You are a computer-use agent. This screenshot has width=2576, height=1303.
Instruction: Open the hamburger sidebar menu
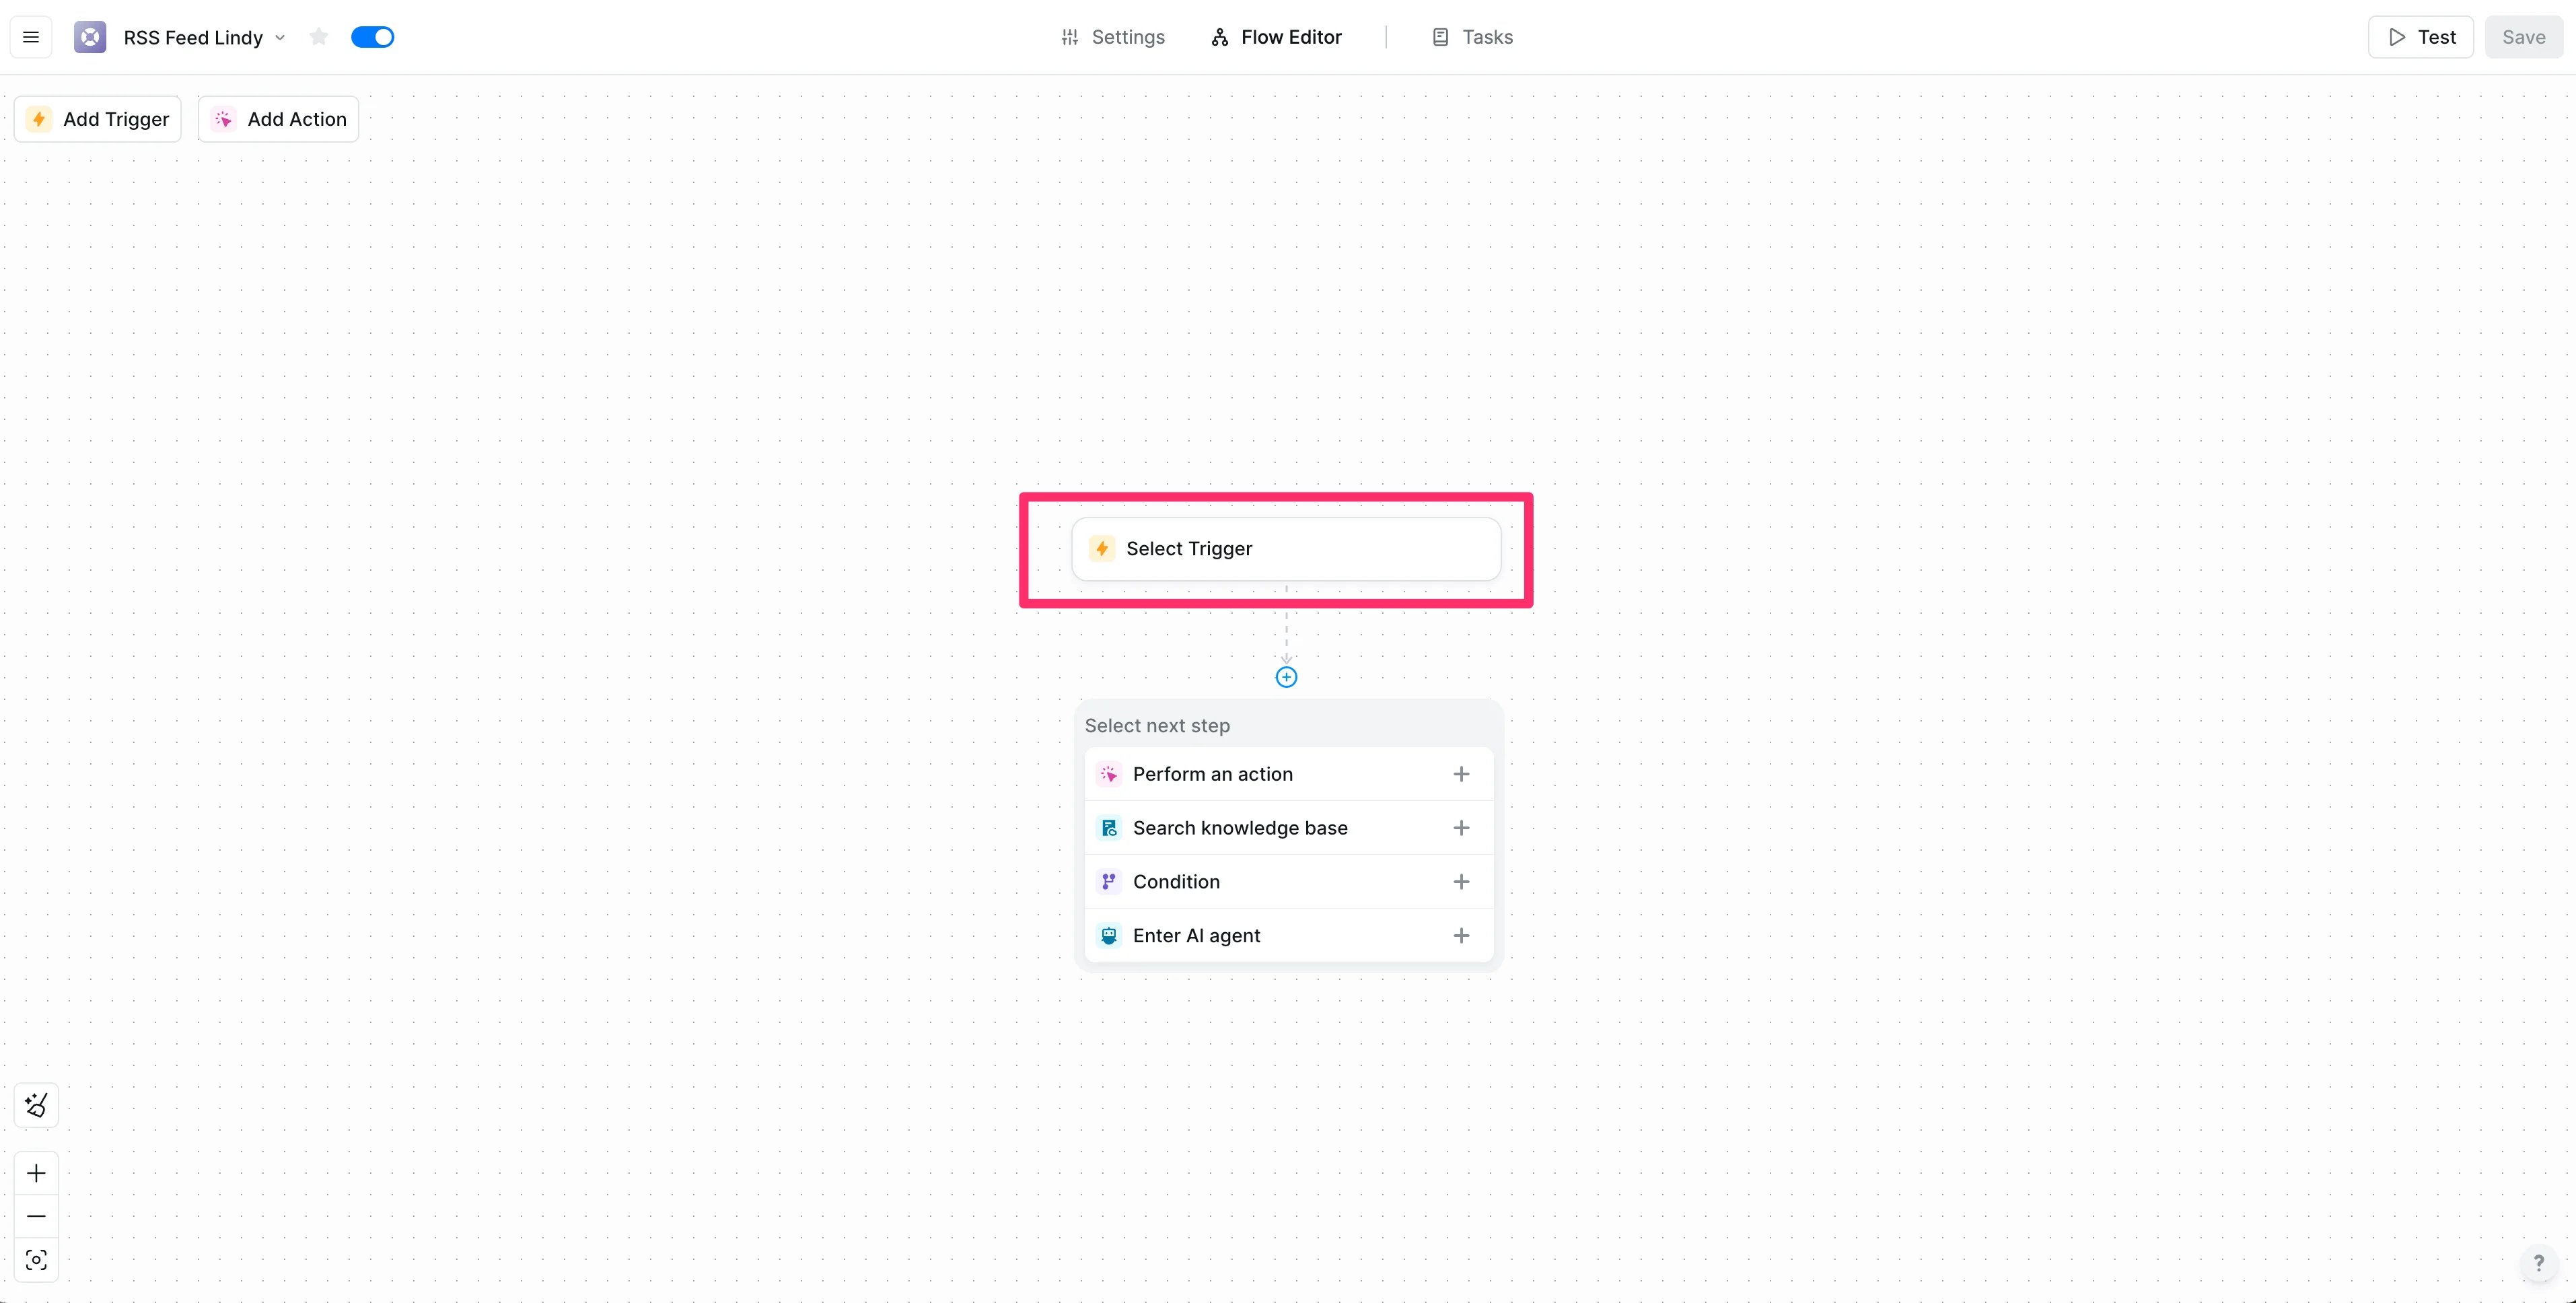31,37
